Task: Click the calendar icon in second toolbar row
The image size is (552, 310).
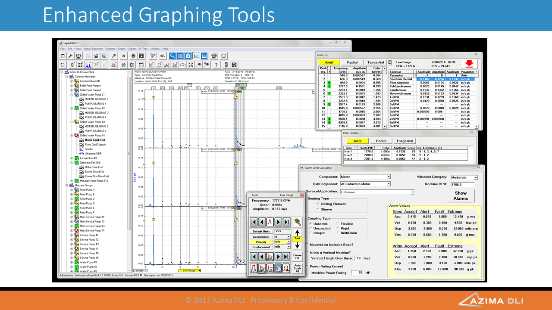Action: point(141,65)
